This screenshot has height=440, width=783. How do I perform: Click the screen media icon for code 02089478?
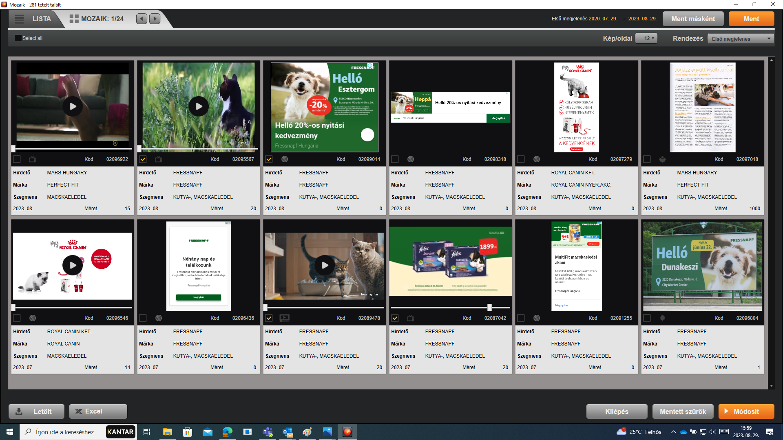[x=285, y=318]
